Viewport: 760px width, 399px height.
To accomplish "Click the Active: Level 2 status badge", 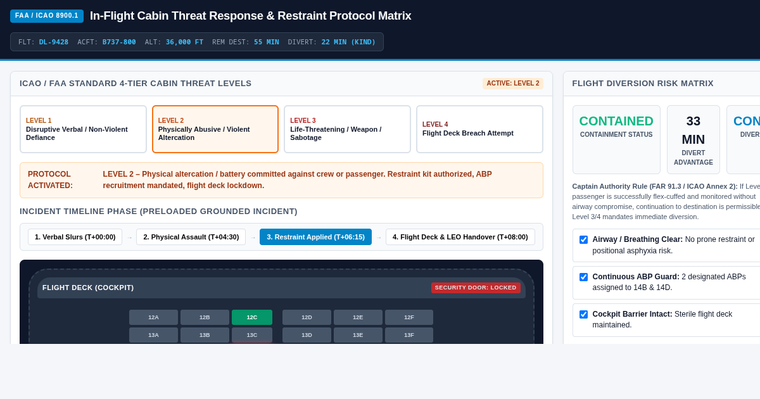I will (513, 84).
